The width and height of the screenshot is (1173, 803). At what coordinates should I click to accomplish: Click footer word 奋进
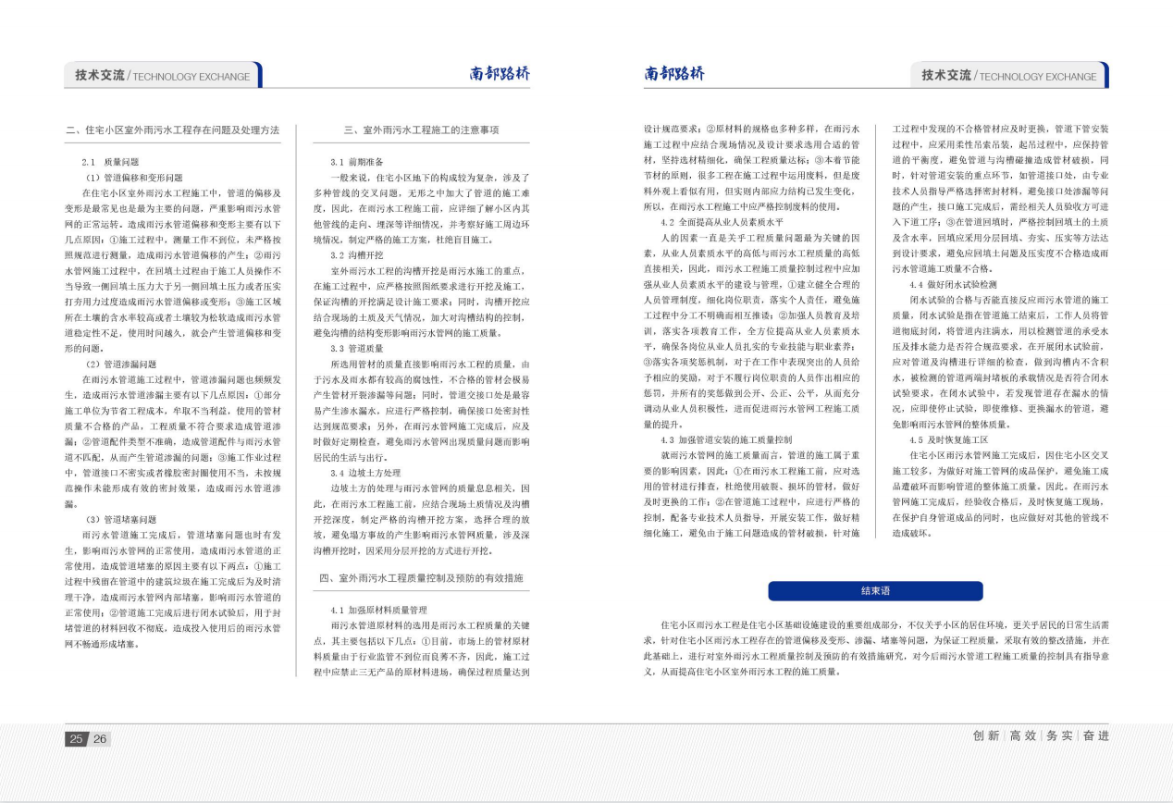click(1095, 735)
